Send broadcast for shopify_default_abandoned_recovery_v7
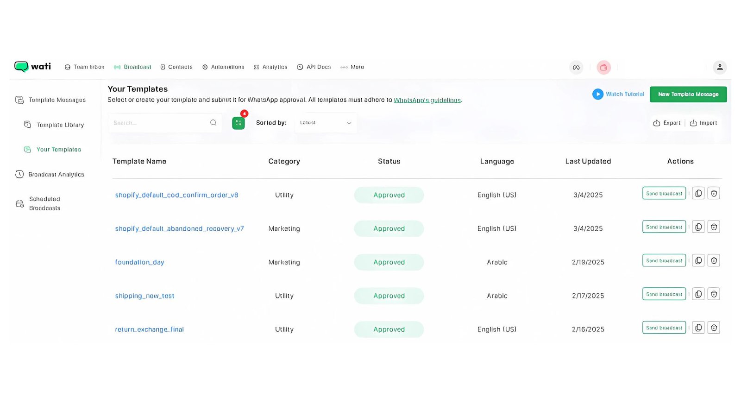This screenshot has width=741, height=417. pos(664,227)
